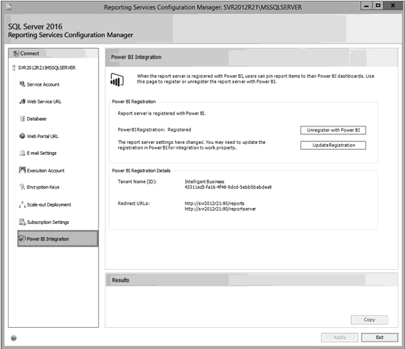Click the Power BI Integration sidebar icon
Image resolution: width=405 pixels, height=349 pixels.
click(x=22, y=238)
